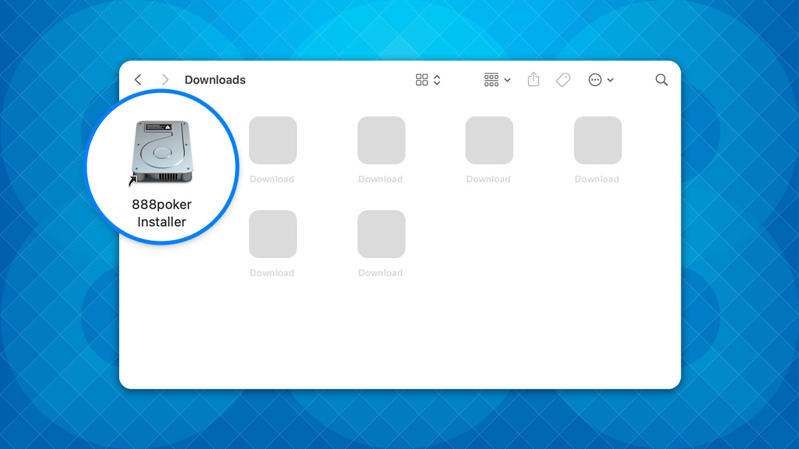Click the ellipsis More actions icon
The image size is (799, 449).
click(x=595, y=80)
